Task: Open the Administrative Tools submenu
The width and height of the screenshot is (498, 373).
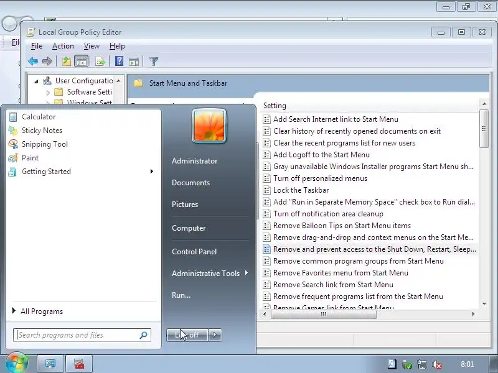Action: (x=210, y=273)
